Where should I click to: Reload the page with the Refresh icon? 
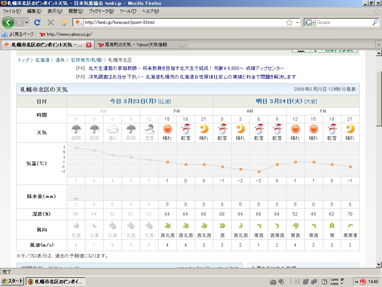37,22
